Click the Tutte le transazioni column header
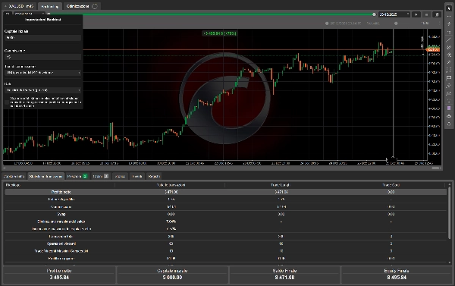 click(x=171, y=185)
